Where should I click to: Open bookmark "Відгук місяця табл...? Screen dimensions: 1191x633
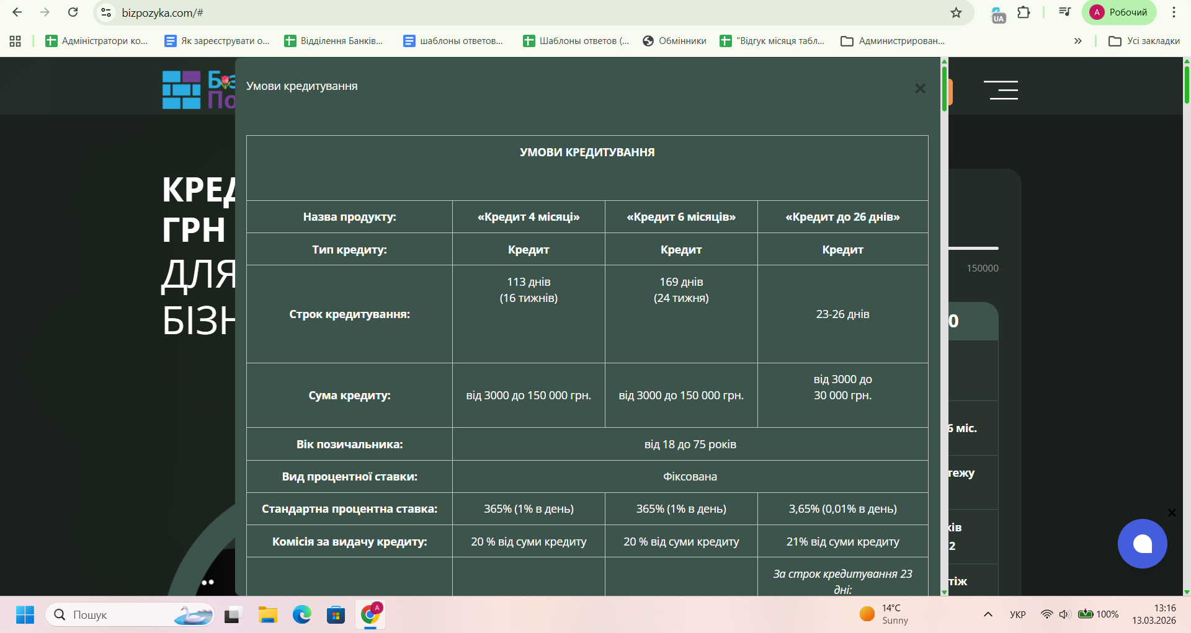[x=772, y=41]
